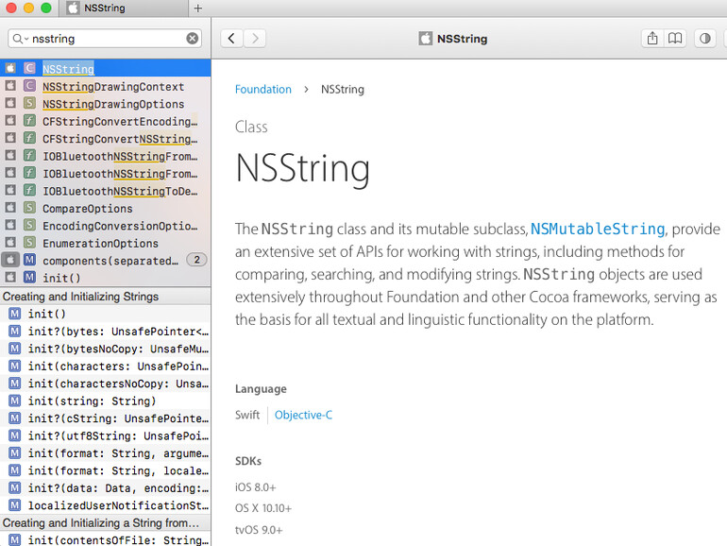Click the iOS 8.0+ SDK entry
Screen dimensions: 727x546
pos(256,487)
